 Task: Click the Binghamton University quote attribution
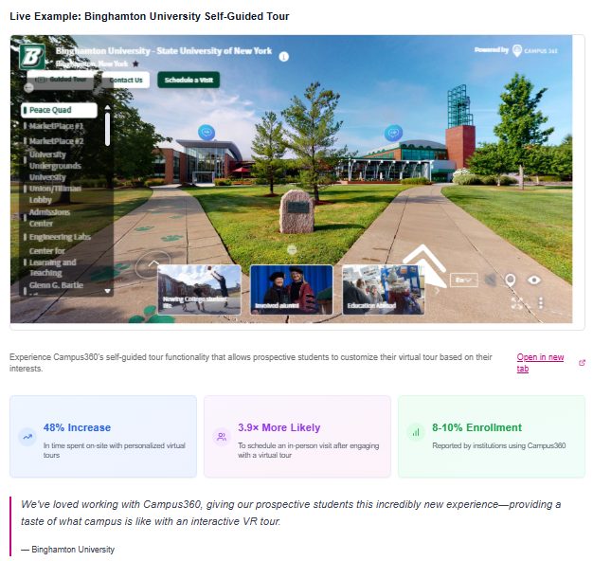point(67,550)
